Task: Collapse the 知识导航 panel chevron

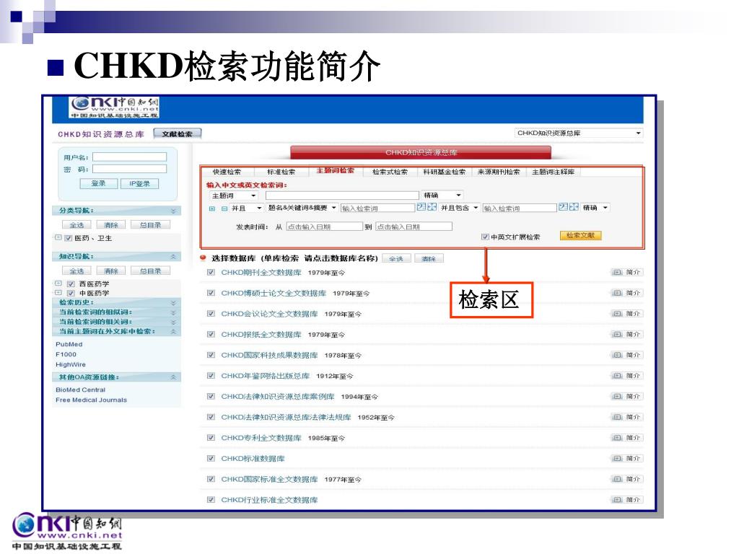Action: point(173,257)
